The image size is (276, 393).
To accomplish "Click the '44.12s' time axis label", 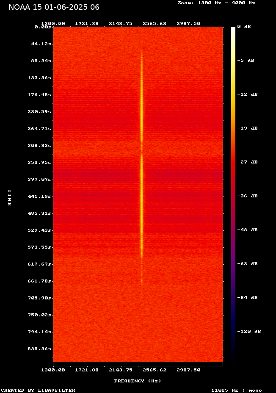I will [x=41, y=44].
